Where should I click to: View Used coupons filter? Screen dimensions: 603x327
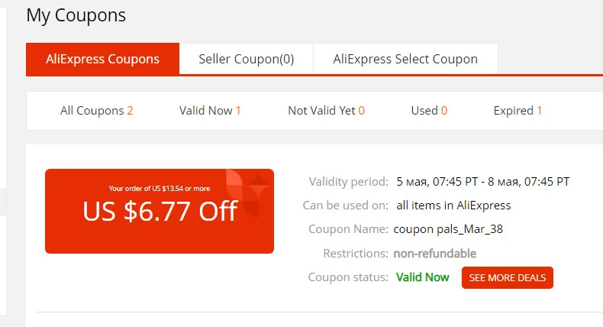429,111
